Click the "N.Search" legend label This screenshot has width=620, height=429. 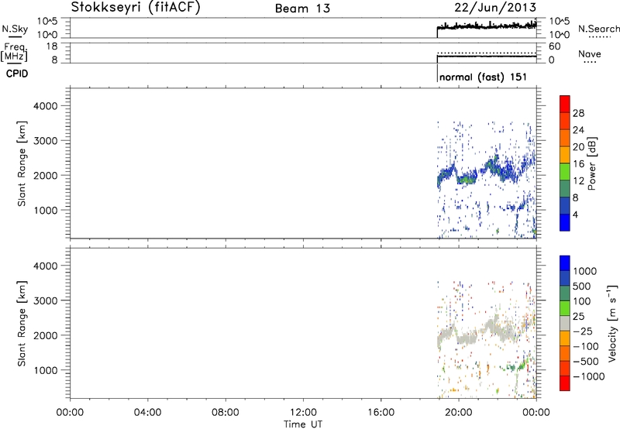point(598,29)
